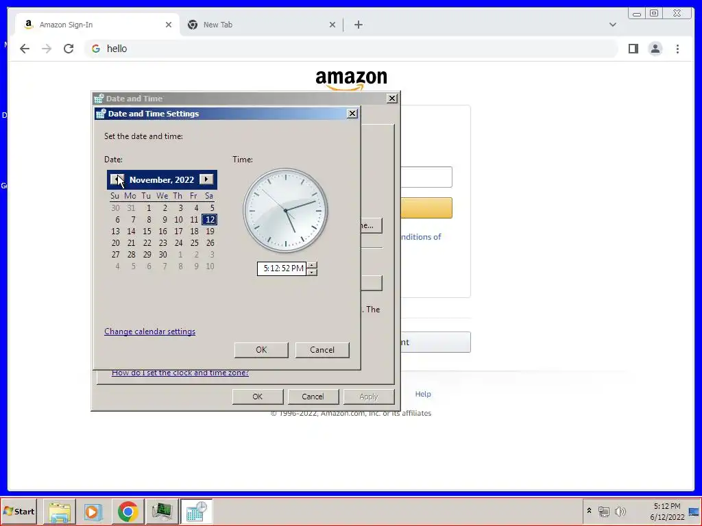
Task: Close Date and Time Settings dialog
Action: click(352, 114)
